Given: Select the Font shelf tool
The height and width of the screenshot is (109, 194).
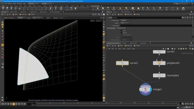Looking at the screenshot, I should tap(55, 9).
